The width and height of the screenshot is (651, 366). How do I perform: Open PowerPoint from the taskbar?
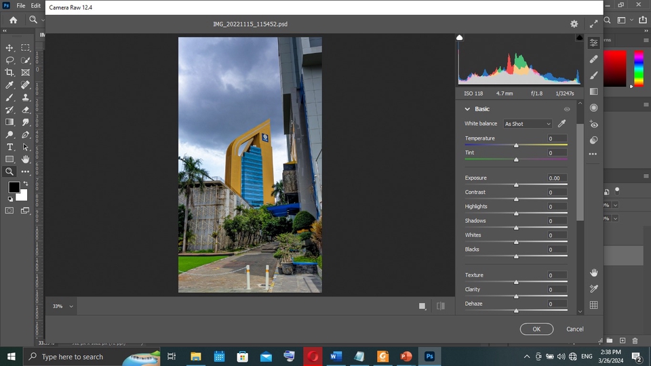click(406, 357)
